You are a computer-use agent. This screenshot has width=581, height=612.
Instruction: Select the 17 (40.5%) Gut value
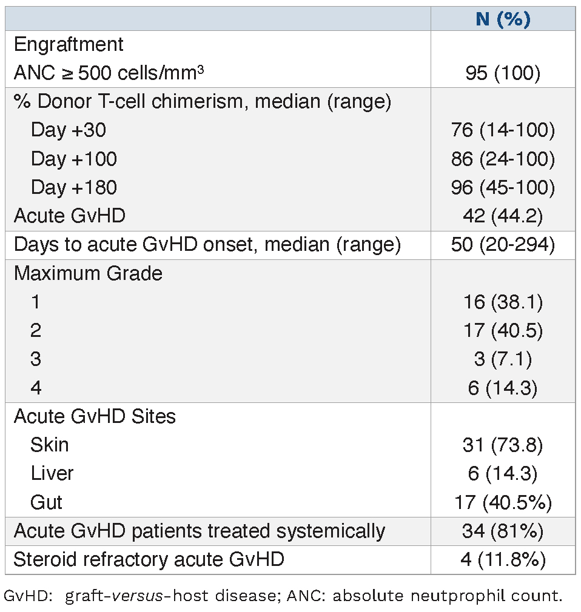click(503, 502)
